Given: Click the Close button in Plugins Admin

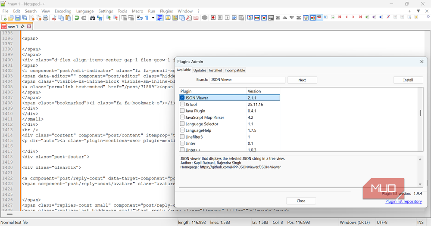Looking at the screenshot, I should (301, 201).
